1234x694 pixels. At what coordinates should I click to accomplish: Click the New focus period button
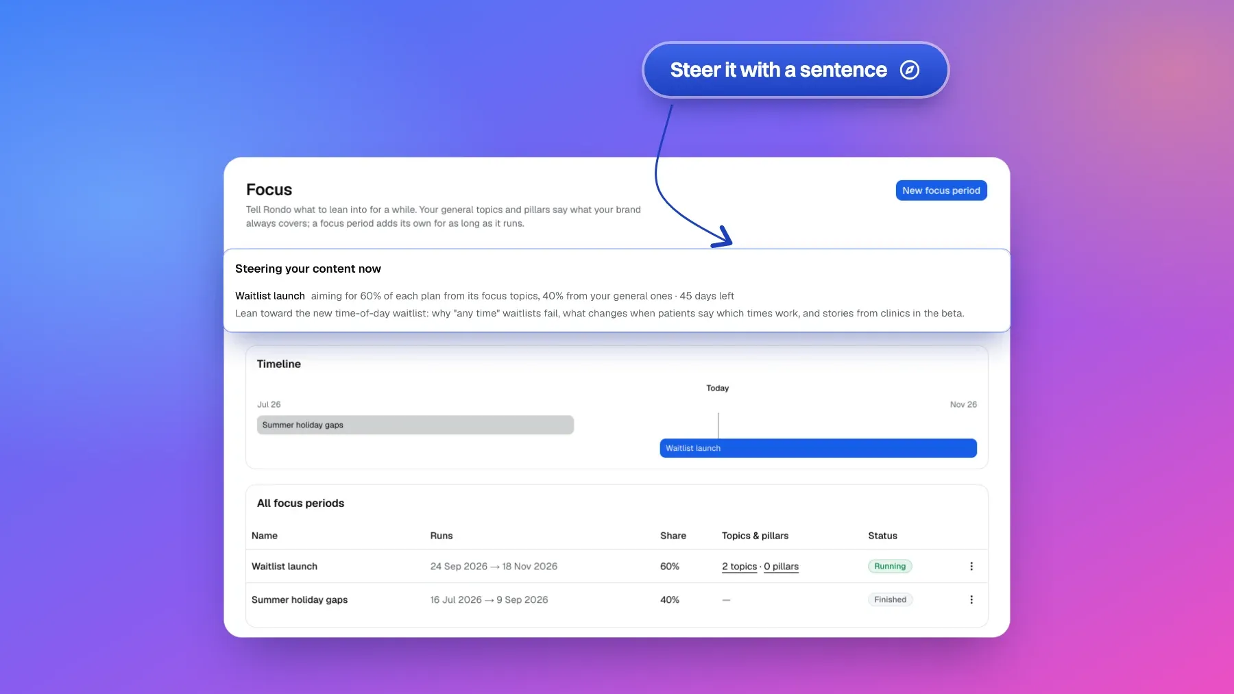click(941, 190)
